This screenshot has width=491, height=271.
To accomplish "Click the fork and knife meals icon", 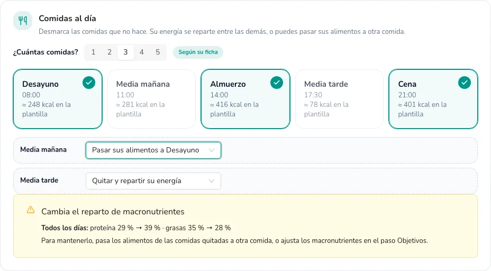I will pyautogui.click(x=23, y=21).
